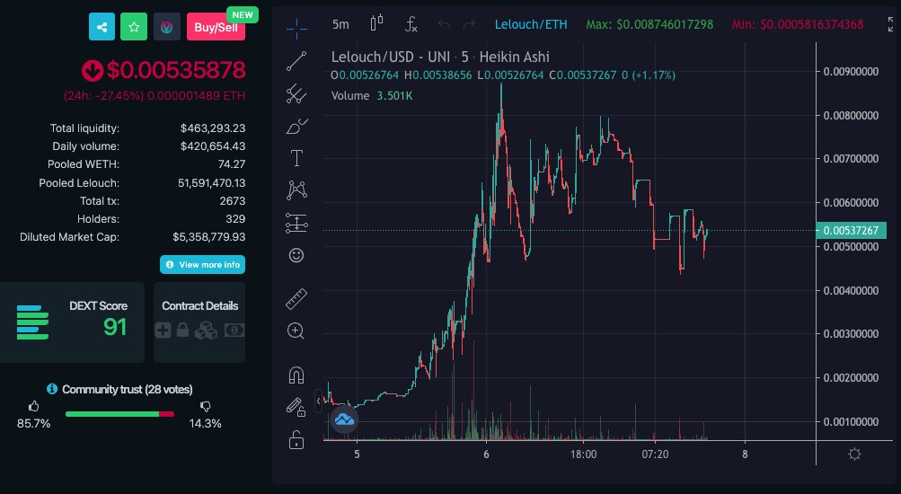Switch chart to Lelouch/ETH
The height and width of the screenshot is (494, 901).
tap(531, 25)
